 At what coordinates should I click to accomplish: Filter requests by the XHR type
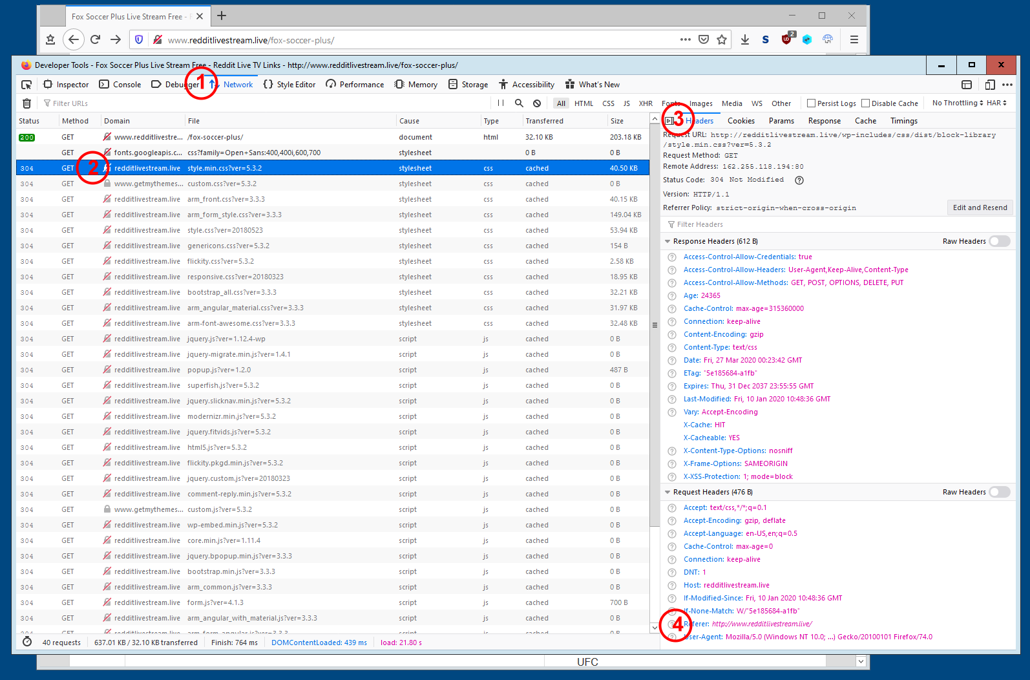point(646,103)
